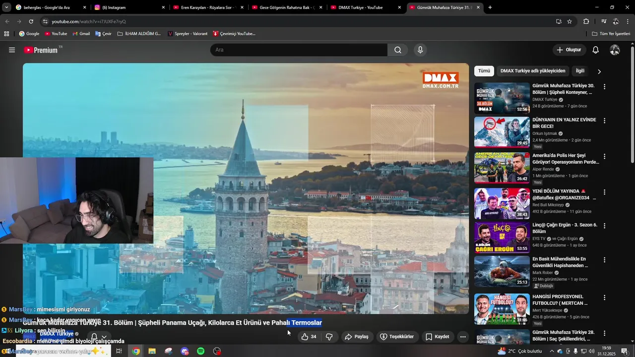Viewport: 635px width, 357px height.
Task: Install or cast icon in address bar
Action: (x=559, y=21)
